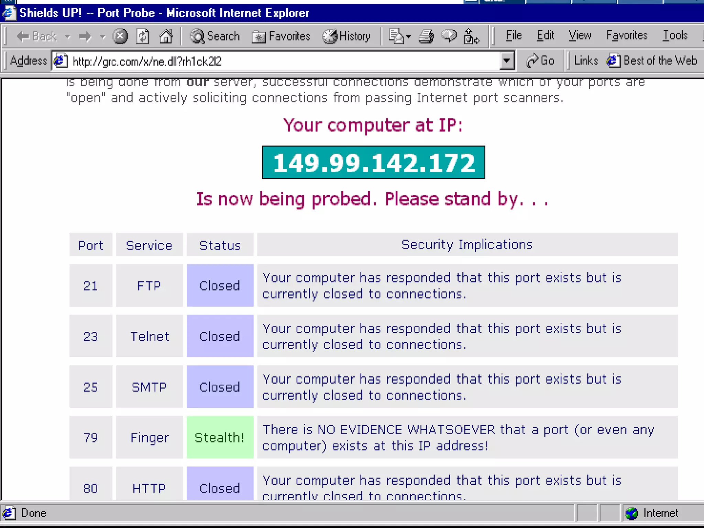Expand the Back button history arrow
The width and height of the screenshot is (704, 528).
pyautogui.click(x=68, y=36)
